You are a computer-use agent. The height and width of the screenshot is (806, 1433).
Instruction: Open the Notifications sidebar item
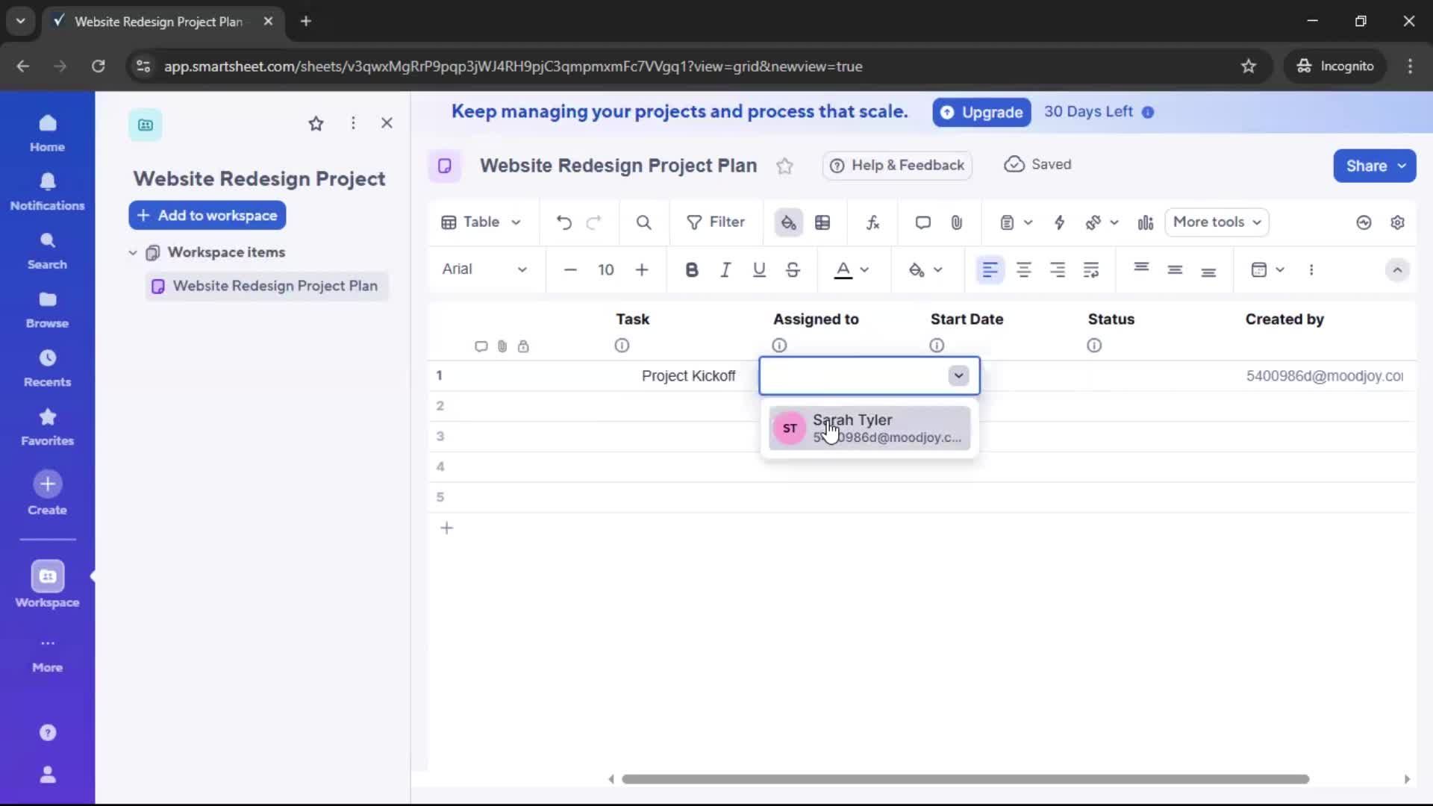[47, 192]
